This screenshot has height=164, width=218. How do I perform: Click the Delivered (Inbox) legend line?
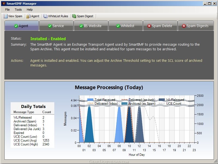90,103
